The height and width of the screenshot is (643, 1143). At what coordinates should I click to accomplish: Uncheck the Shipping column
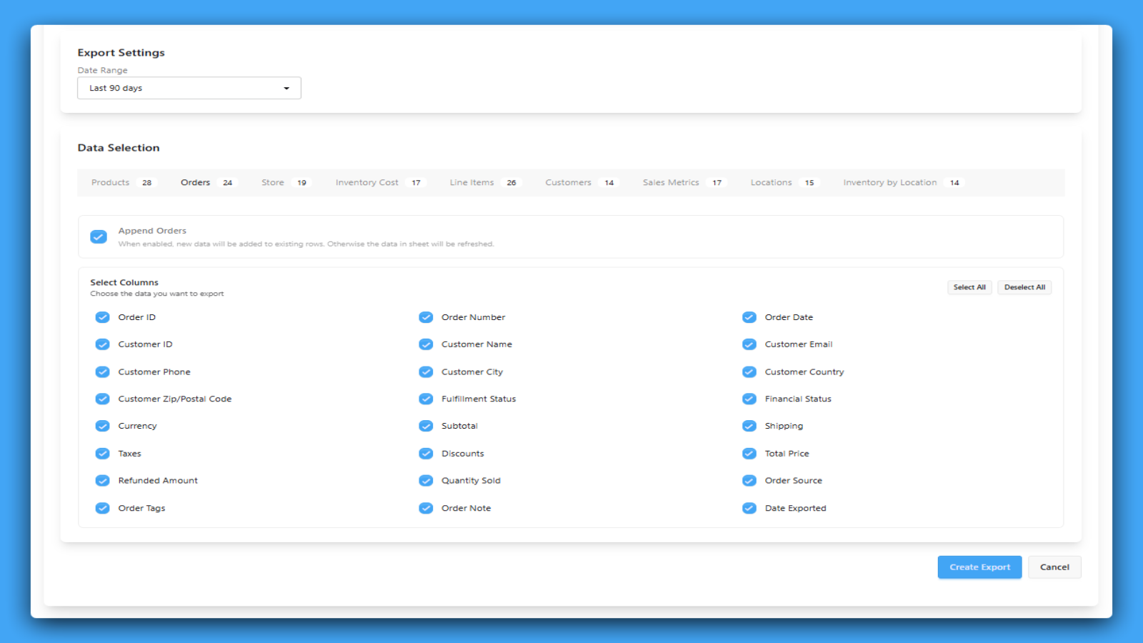(749, 426)
